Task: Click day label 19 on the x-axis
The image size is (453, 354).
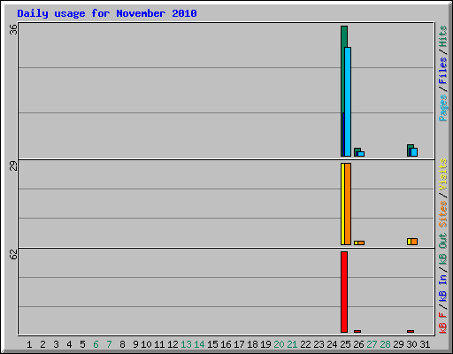Action: [265, 344]
